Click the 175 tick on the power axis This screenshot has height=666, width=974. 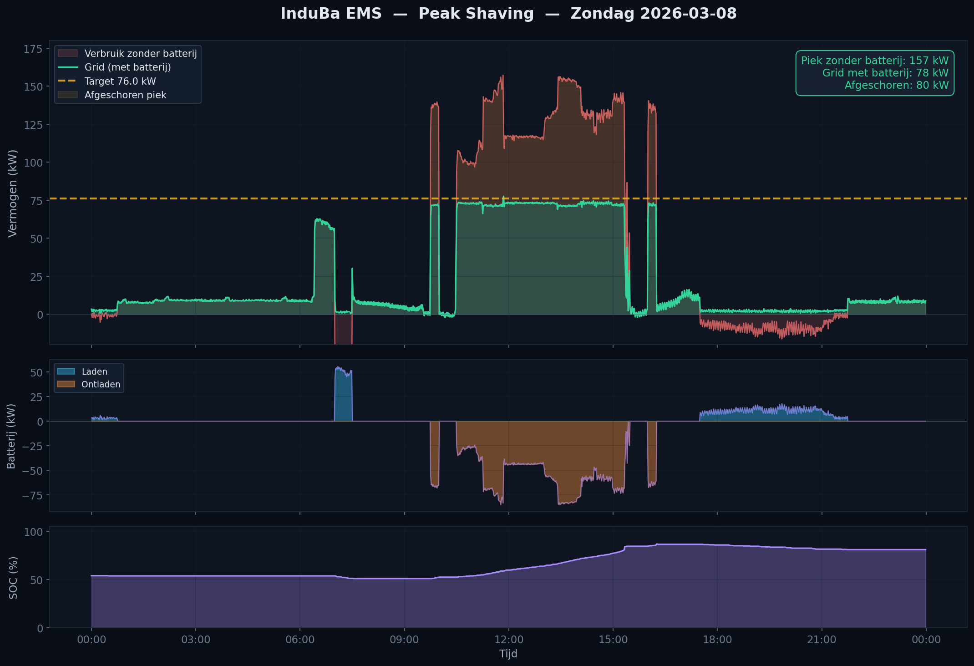coord(33,49)
